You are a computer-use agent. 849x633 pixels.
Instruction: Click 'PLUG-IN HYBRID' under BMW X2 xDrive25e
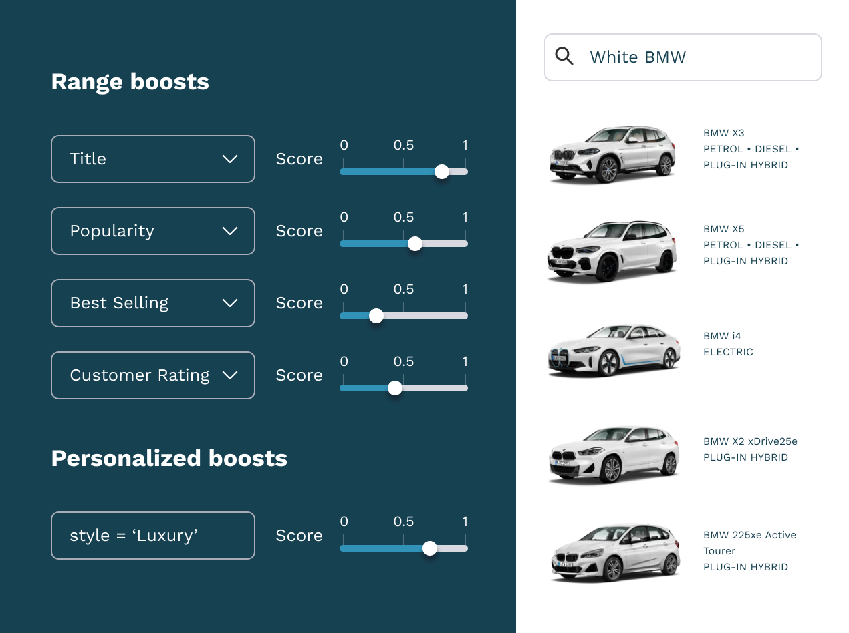[745, 457]
